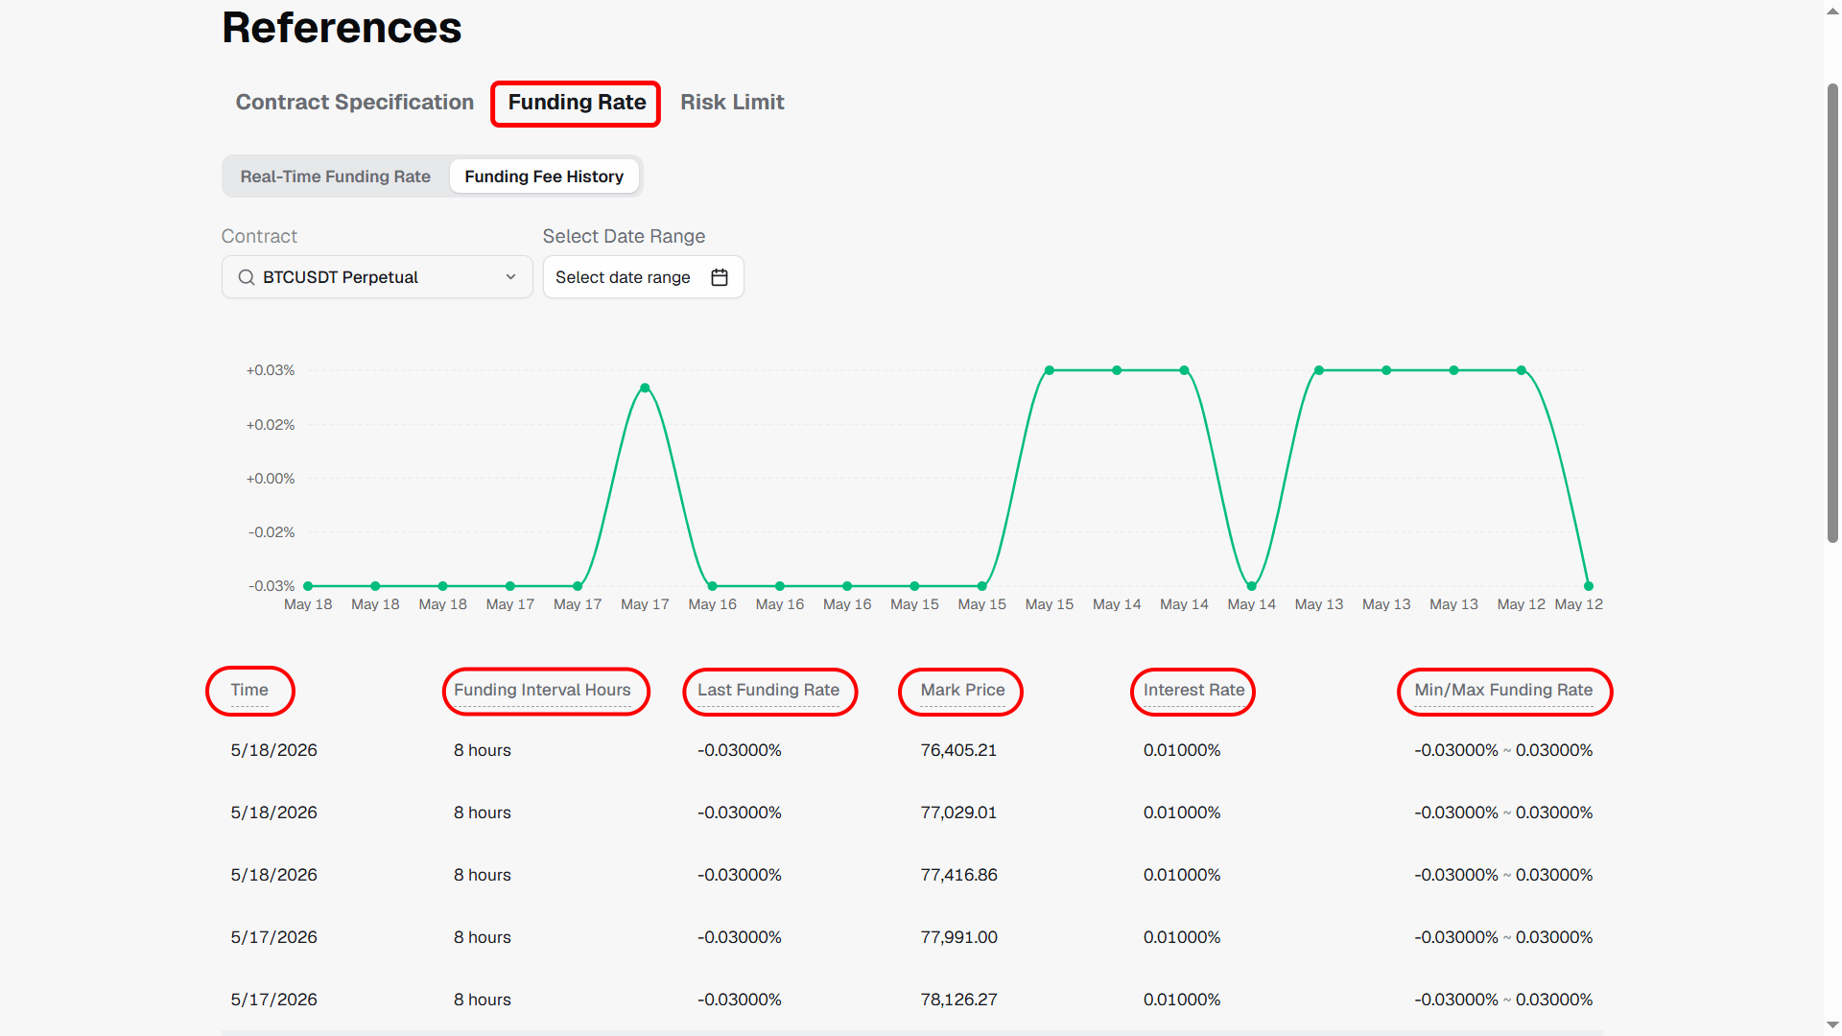This screenshot has width=1842, height=1036.
Task: Click the search icon in contract field
Action: (247, 277)
